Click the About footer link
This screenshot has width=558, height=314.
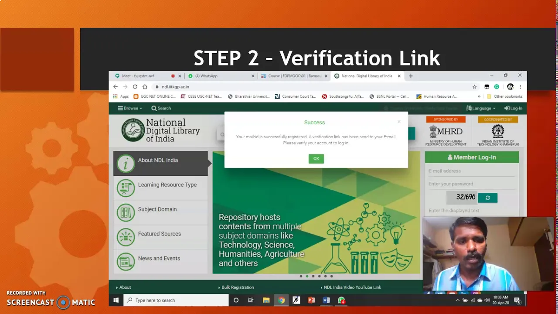125,287
